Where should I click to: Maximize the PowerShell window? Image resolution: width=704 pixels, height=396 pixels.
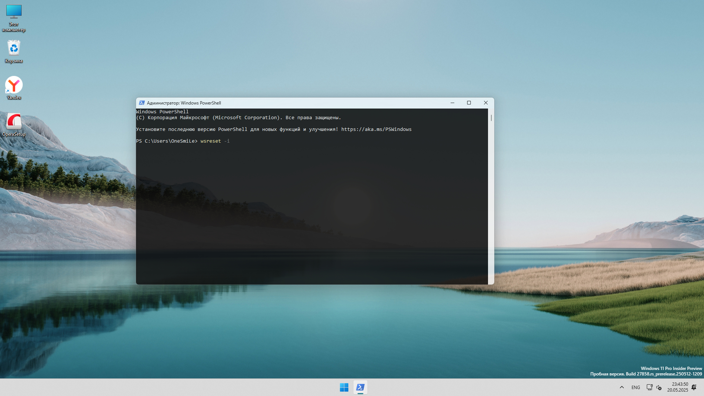(469, 103)
